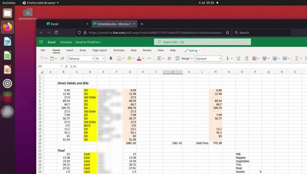The image size is (307, 174).
Task: Expand the Merge dropdown arrow
Action: coord(192,58)
